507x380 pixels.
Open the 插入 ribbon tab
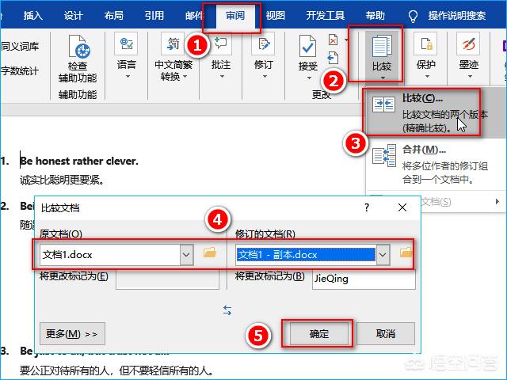click(x=32, y=15)
